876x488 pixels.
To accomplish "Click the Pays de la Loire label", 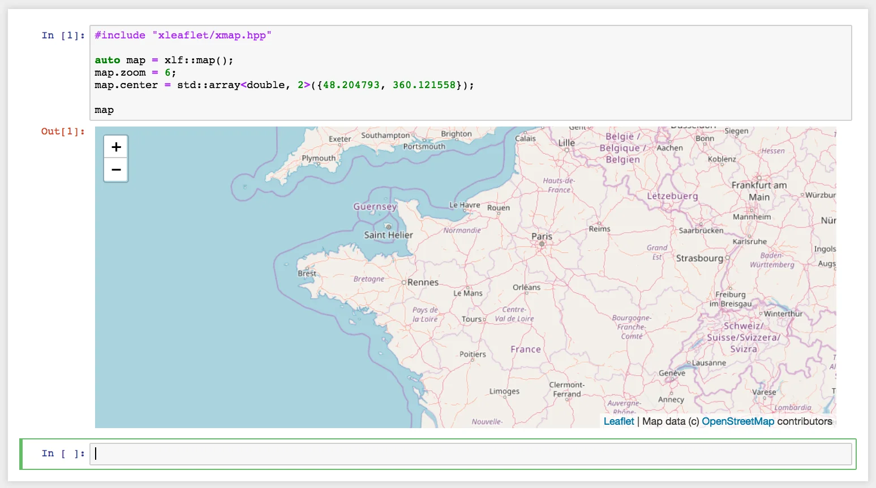I will click(x=425, y=315).
